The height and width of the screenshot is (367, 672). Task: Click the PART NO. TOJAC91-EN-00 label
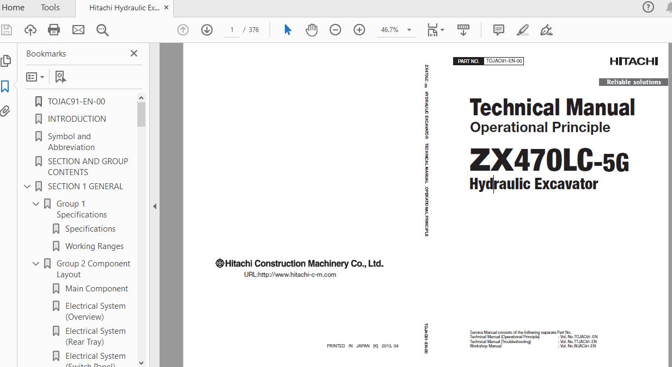(488, 61)
